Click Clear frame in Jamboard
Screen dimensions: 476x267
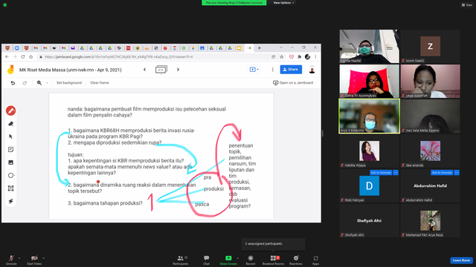pyautogui.click(x=100, y=82)
